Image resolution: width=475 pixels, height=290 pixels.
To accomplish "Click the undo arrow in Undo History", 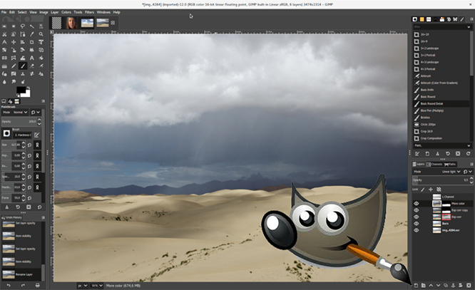I will (9, 285).
